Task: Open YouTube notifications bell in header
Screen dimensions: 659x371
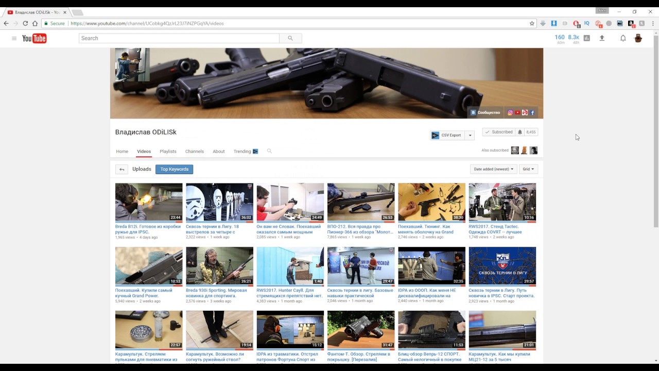Action: (x=623, y=38)
